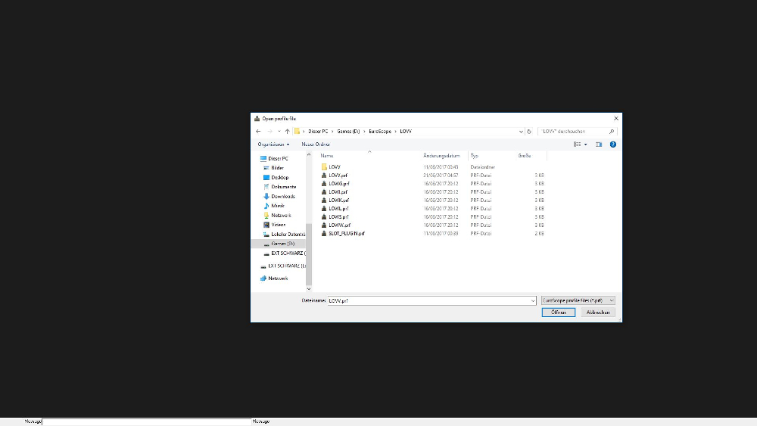The image size is (757, 426).
Task: Open the Organisieren menu
Action: (273, 144)
